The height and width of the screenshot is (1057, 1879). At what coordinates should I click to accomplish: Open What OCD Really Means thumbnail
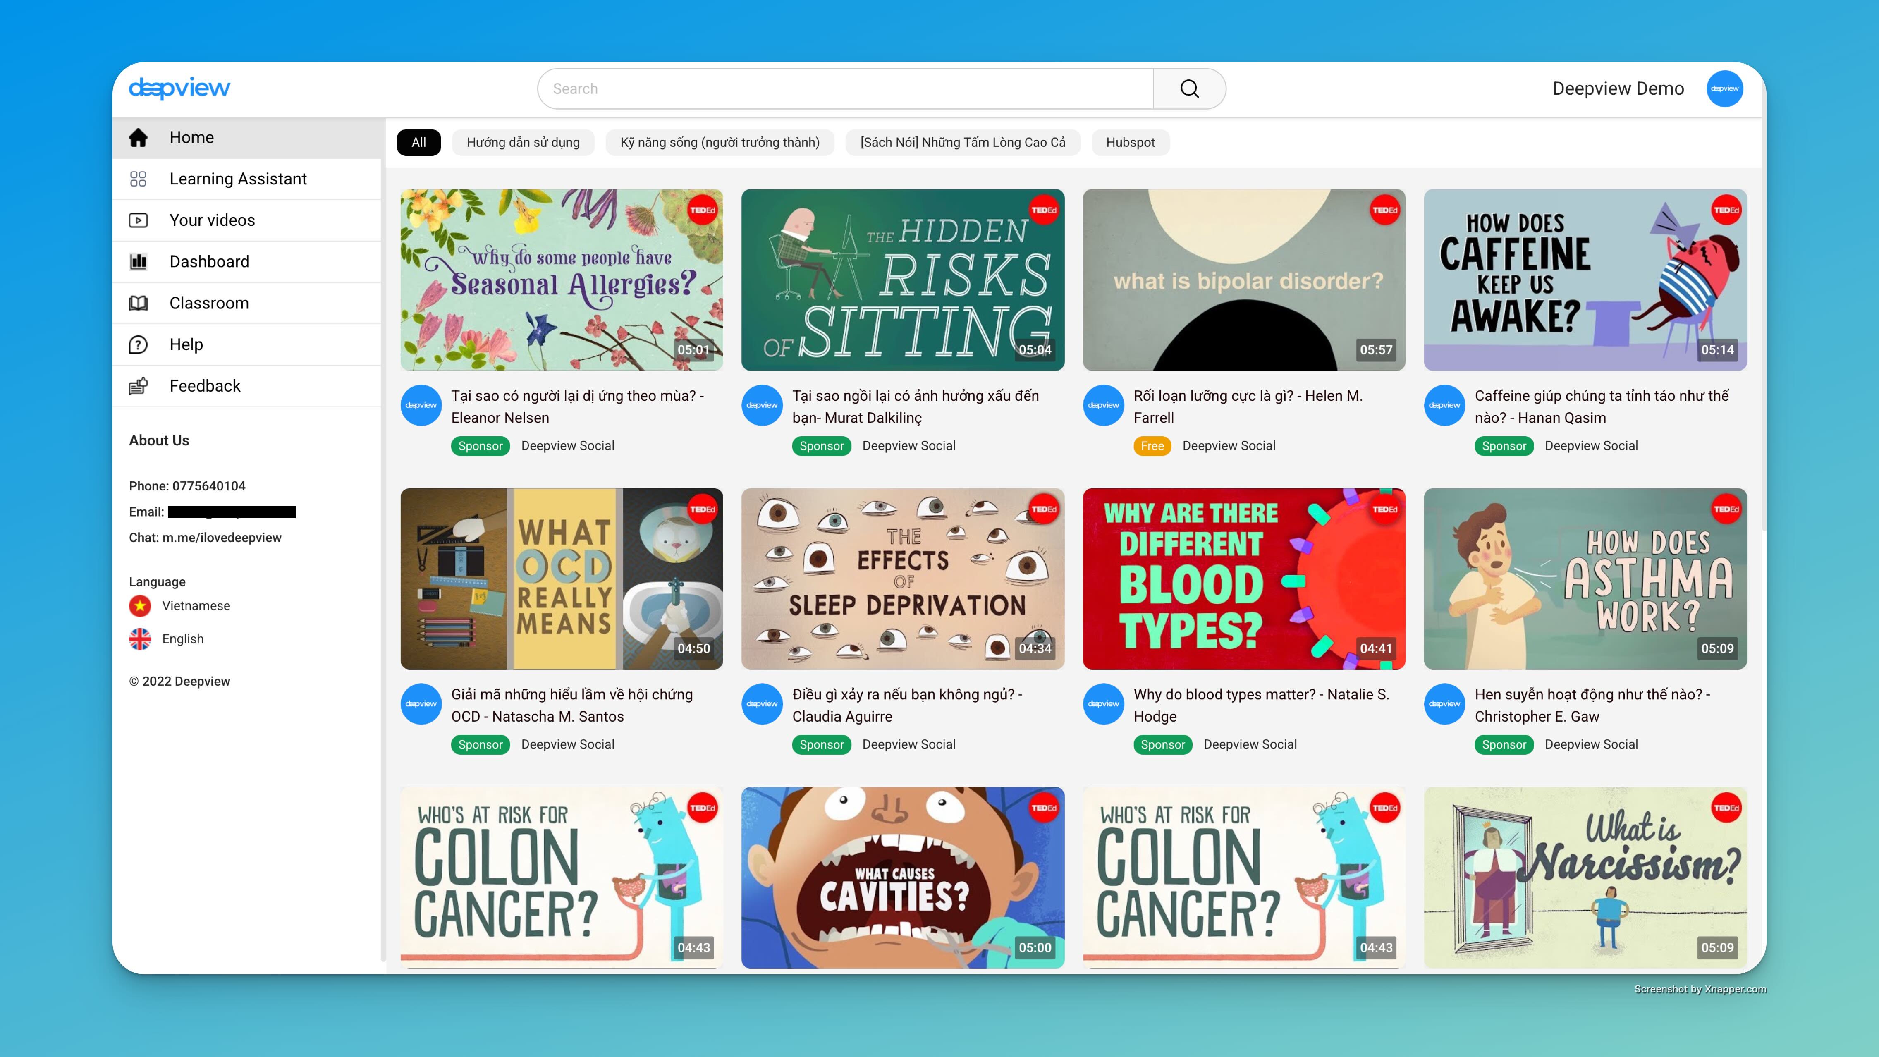pyautogui.click(x=562, y=579)
